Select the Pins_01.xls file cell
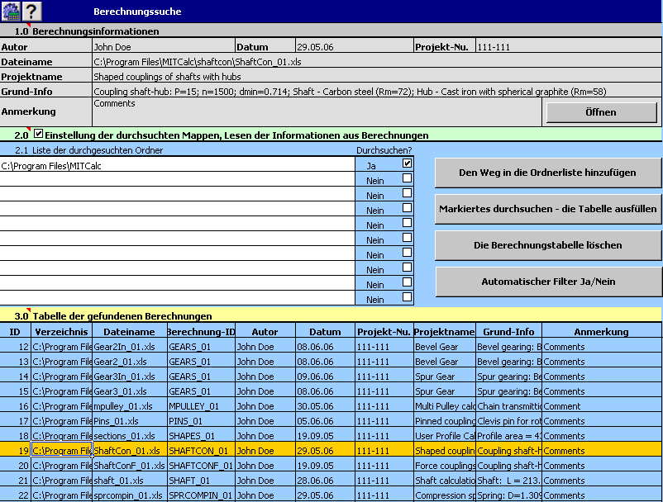Screen dimensions: 663x502 point(130,421)
